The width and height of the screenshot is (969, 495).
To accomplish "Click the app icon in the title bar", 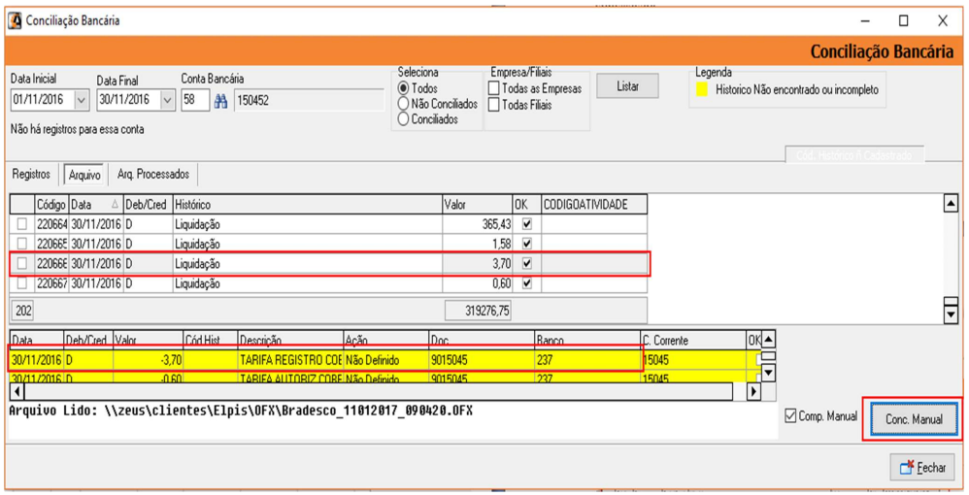I will (x=15, y=20).
